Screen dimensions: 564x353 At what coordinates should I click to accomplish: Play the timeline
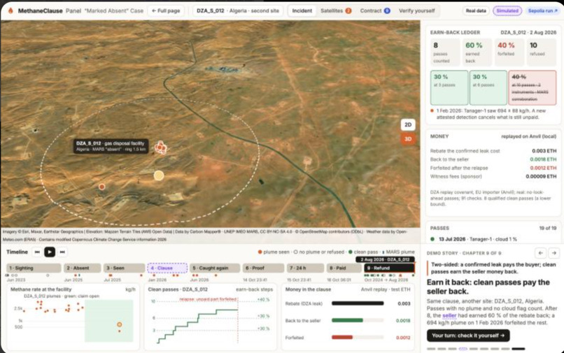50,252
